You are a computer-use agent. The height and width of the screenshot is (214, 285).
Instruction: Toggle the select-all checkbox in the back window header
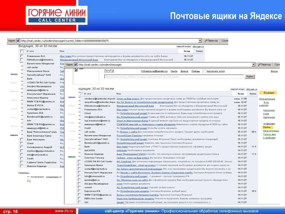(x=22, y=51)
